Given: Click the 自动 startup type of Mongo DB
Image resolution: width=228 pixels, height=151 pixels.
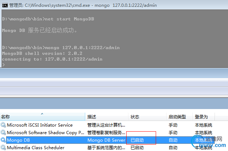Looking at the screenshot, I should (173, 140).
